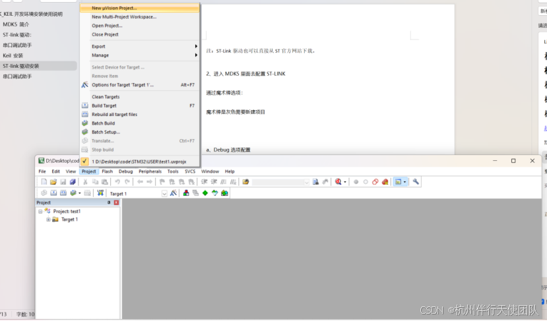Choose Rebuild all target files entry
Image resolution: width=547 pixels, height=321 pixels.
click(139, 114)
